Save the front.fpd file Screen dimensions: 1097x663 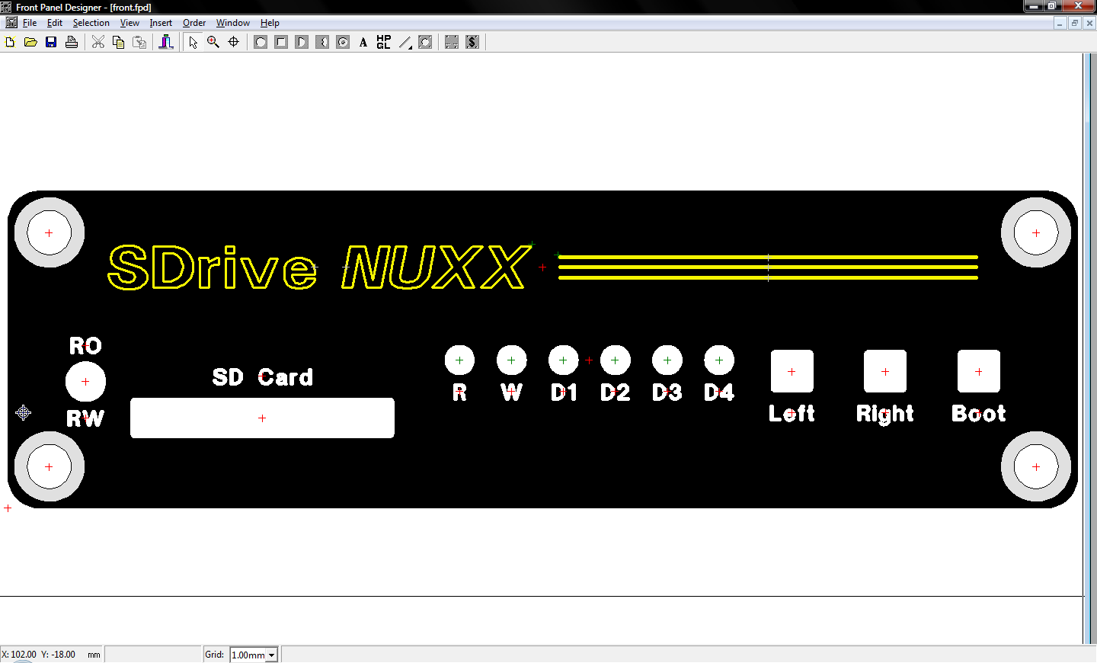coord(51,43)
